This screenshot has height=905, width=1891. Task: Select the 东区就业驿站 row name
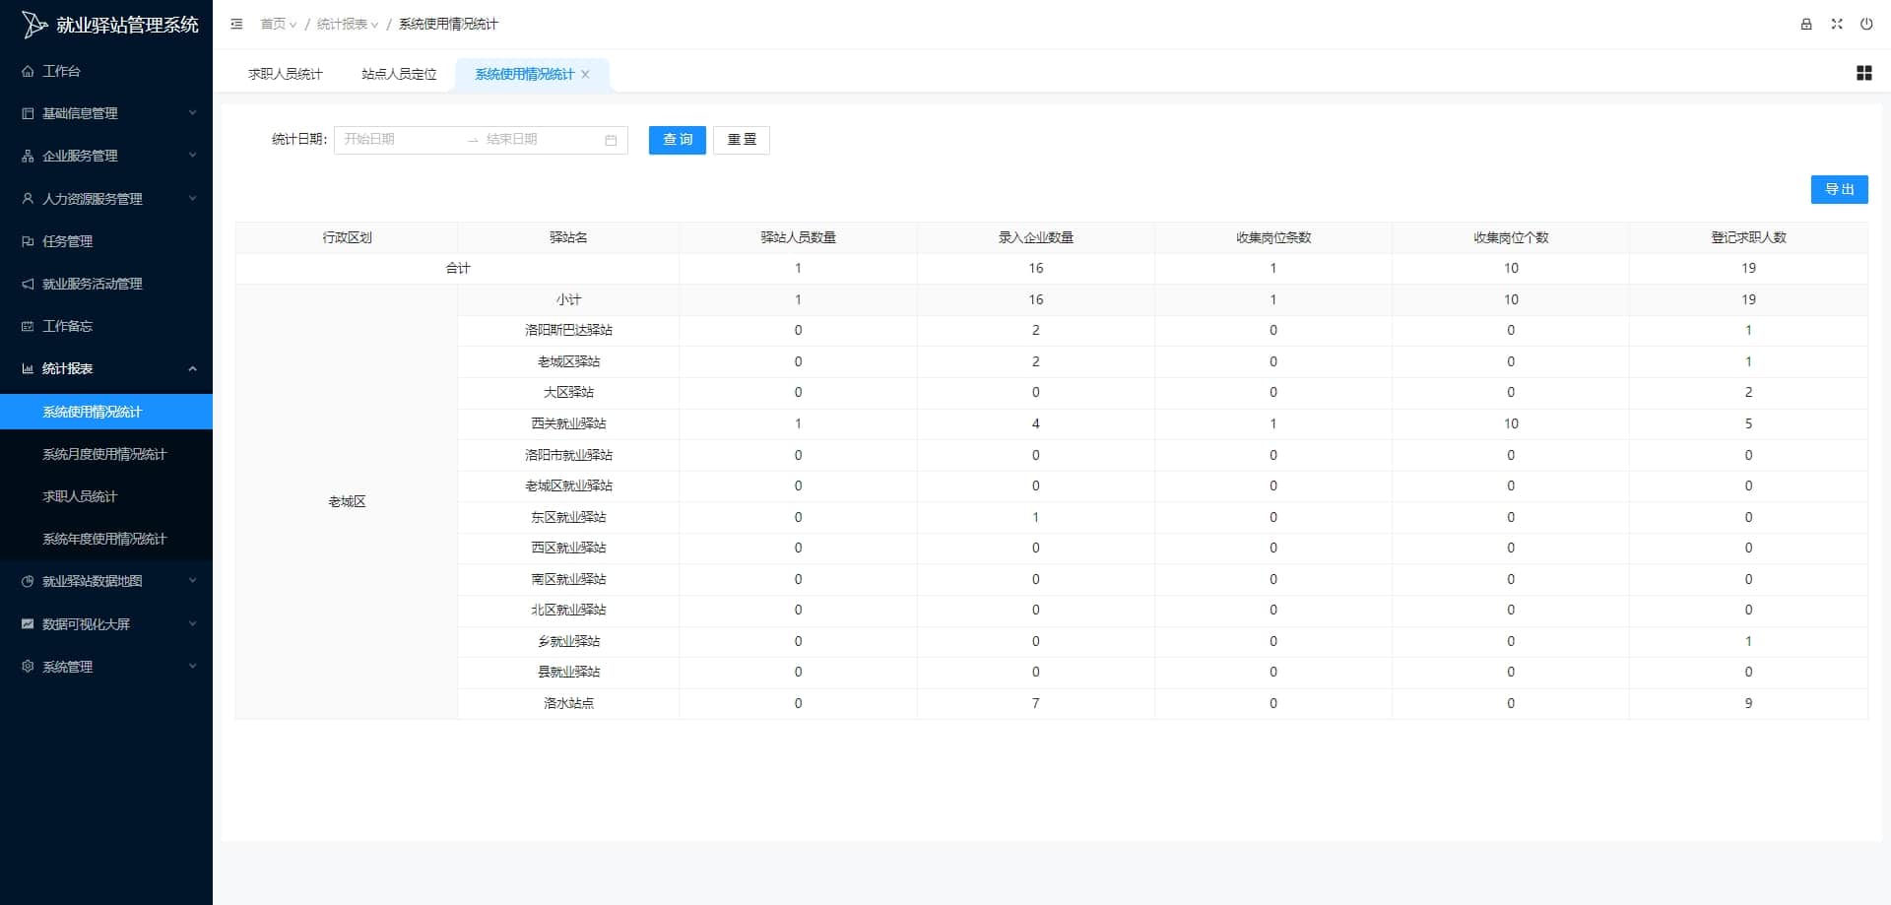pyautogui.click(x=568, y=517)
